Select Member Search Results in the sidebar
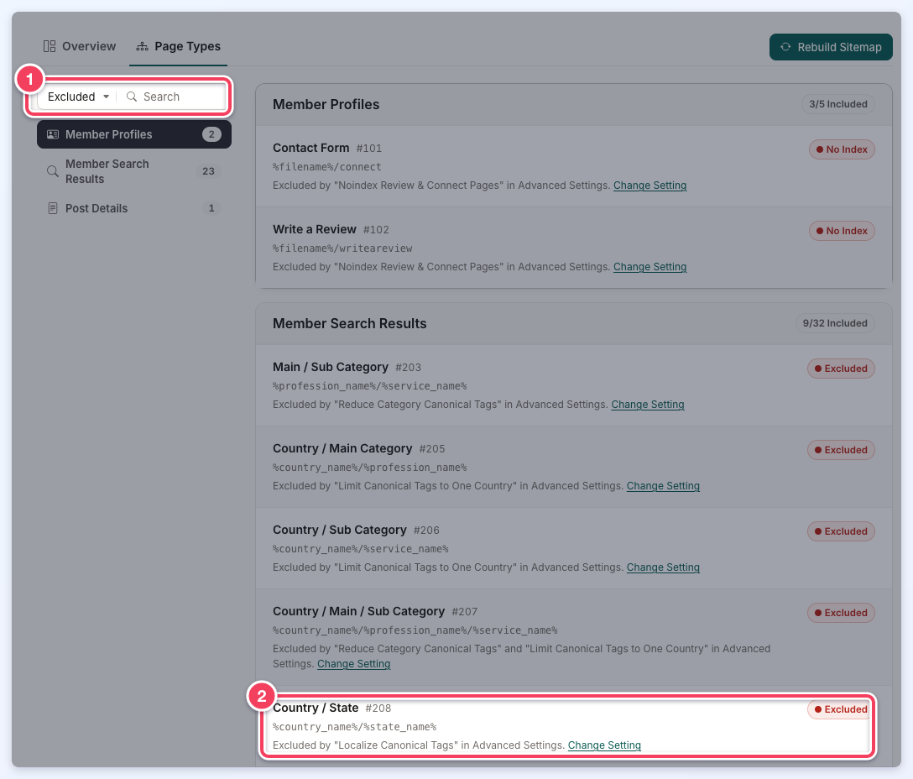The width and height of the screenshot is (913, 779). pos(134,171)
